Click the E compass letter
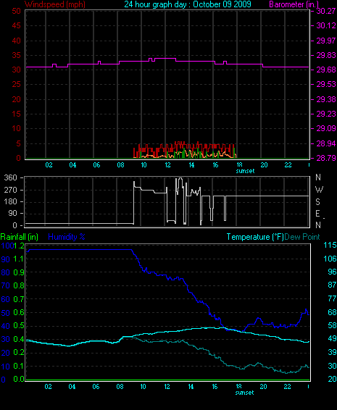The height and width of the screenshot is (410, 337). click(x=317, y=214)
